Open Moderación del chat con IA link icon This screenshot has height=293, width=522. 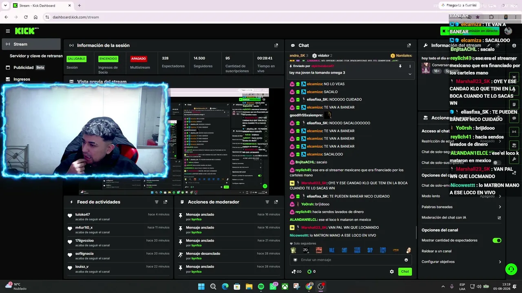pos(499,218)
